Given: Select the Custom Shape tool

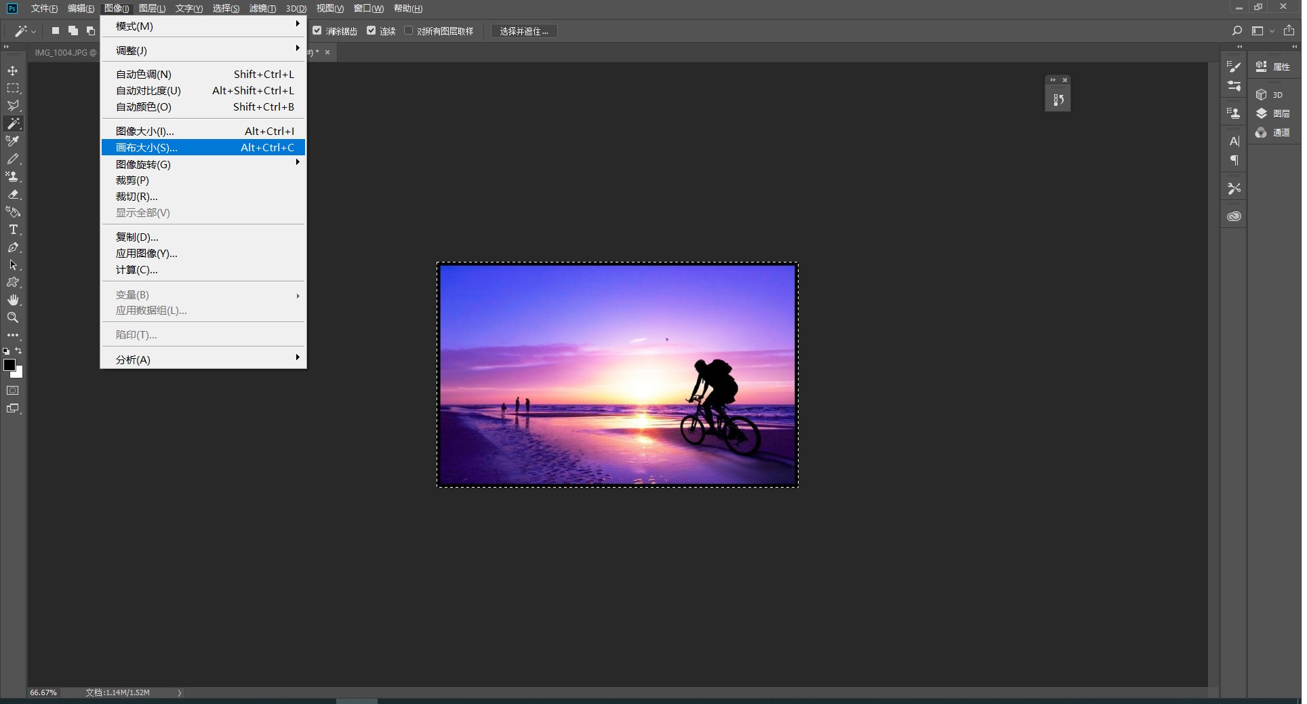Looking at the screenshot, I should tap(13, 282).
